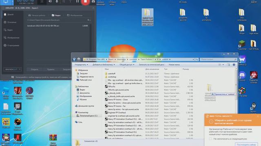261x146 pixels.
Task: Open the address bar history dropdown in Explorer
Action: click(x=193, y=59)
